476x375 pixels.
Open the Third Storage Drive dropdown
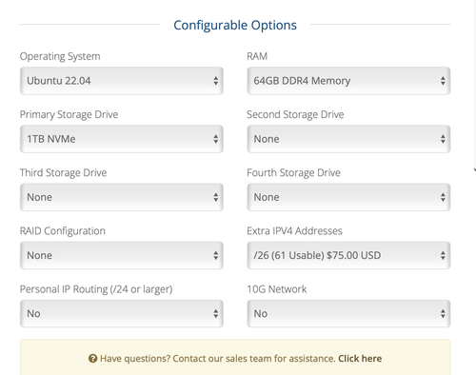(x=122, y=197)
